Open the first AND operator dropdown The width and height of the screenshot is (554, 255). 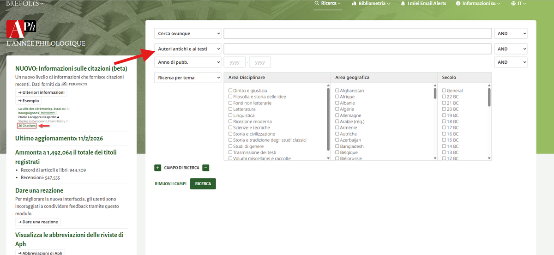pos(511,34)
